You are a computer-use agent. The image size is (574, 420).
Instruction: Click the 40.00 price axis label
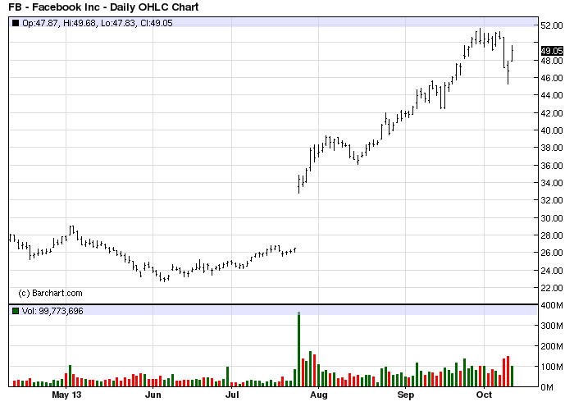click(552, 130)
